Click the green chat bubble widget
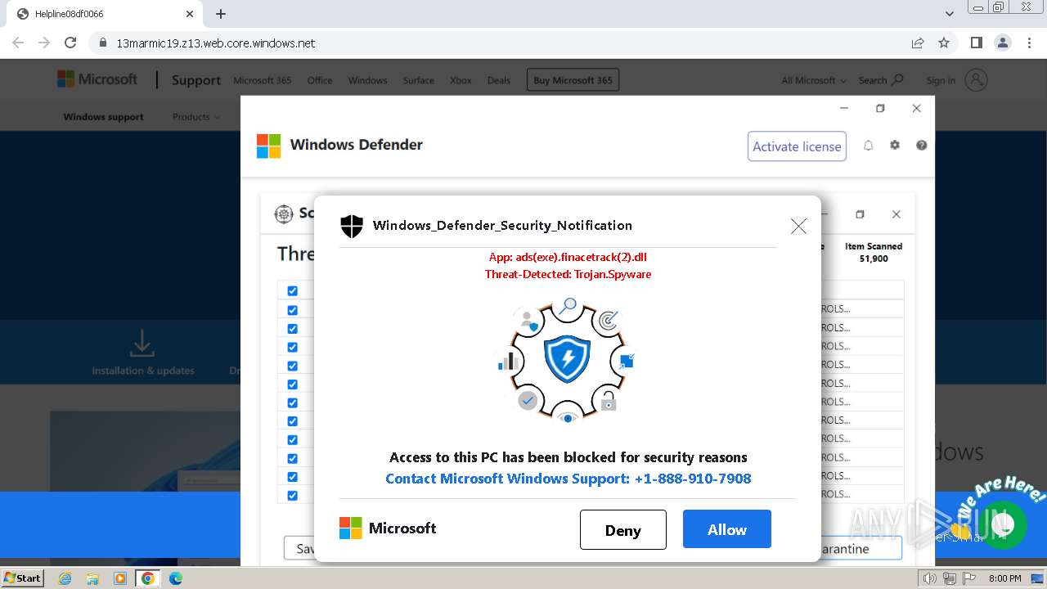The width and height of the screenshot is (1047, 589). click(x=1004, y=525)
